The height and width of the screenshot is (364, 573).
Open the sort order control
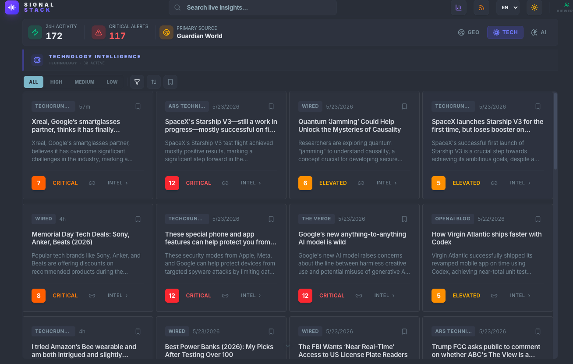point(154,82)
